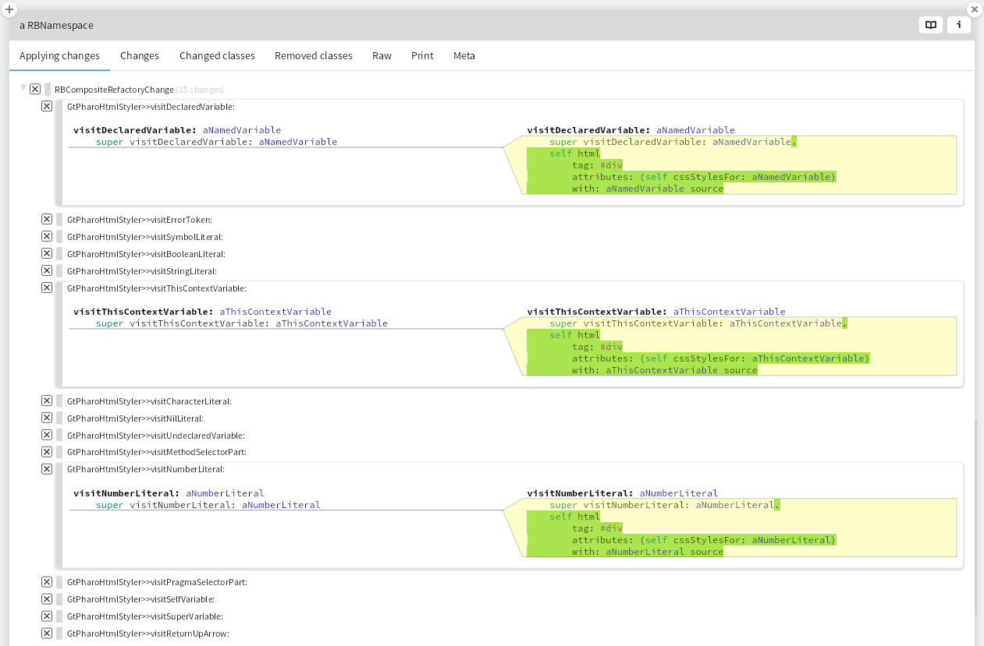This screenshot has height=646, width=984.
Task: Uncheck the visitNumberLiteral: change checkbox
Action: coord(47,469)
